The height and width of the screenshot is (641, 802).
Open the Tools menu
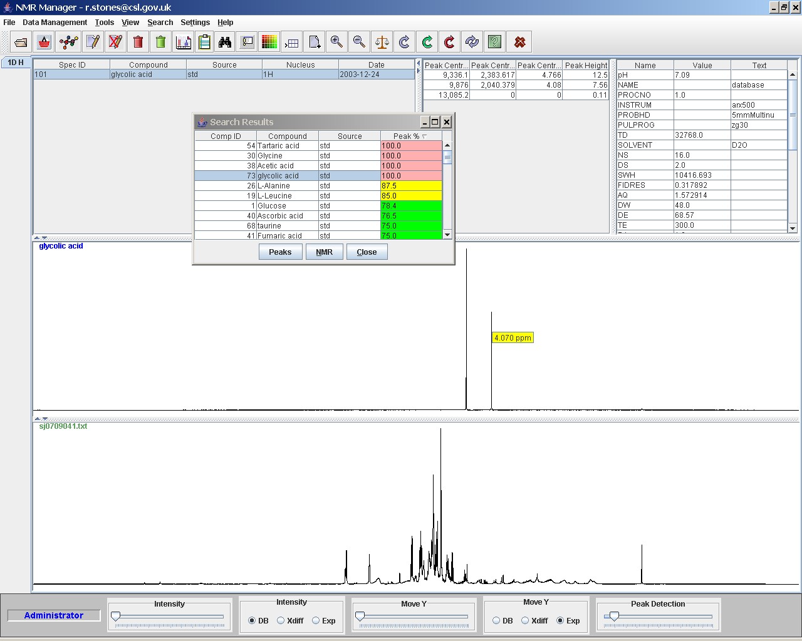point(105,22)
